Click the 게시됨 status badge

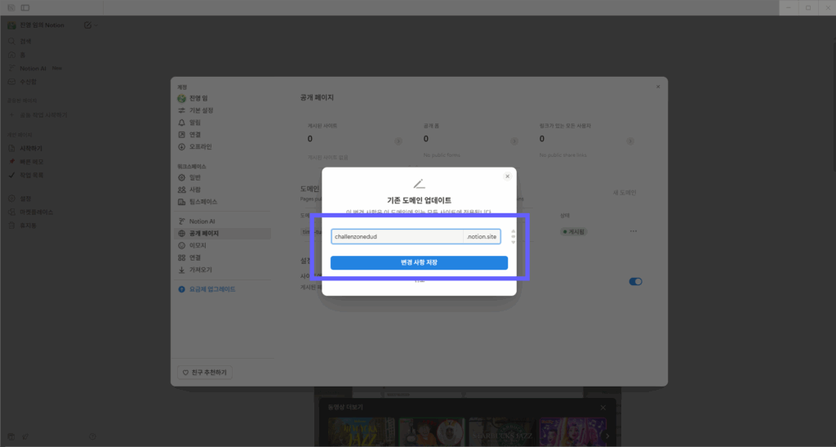pyautogui.click(x=574, y=232)
